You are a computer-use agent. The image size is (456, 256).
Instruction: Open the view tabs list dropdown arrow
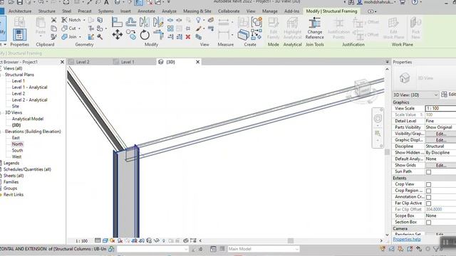point(387,62)
